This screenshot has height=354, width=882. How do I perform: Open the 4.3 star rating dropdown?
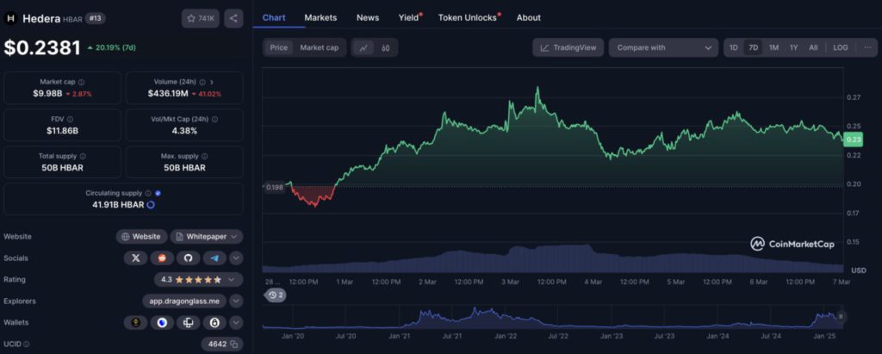pyautogui.click(x=199, y=280)
